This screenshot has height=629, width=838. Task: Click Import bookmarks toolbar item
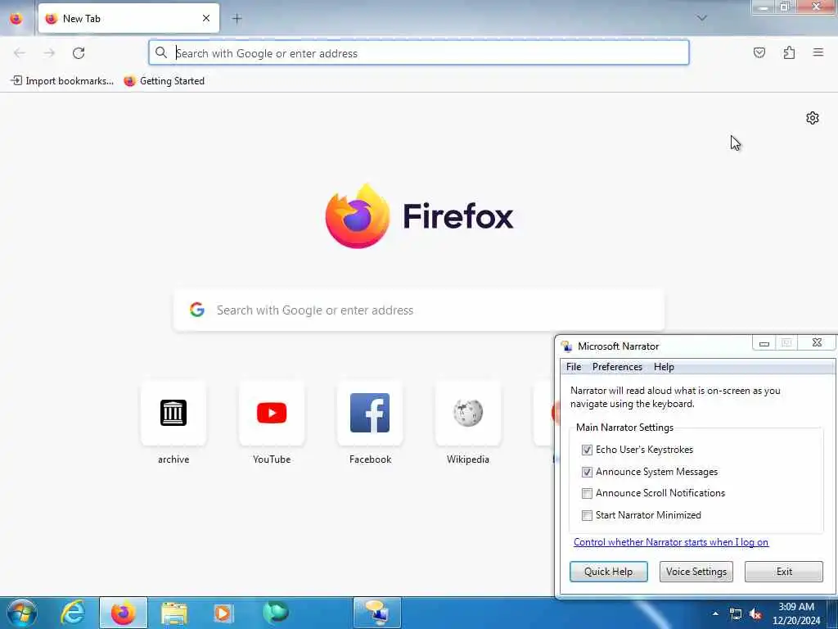(62, 81)
